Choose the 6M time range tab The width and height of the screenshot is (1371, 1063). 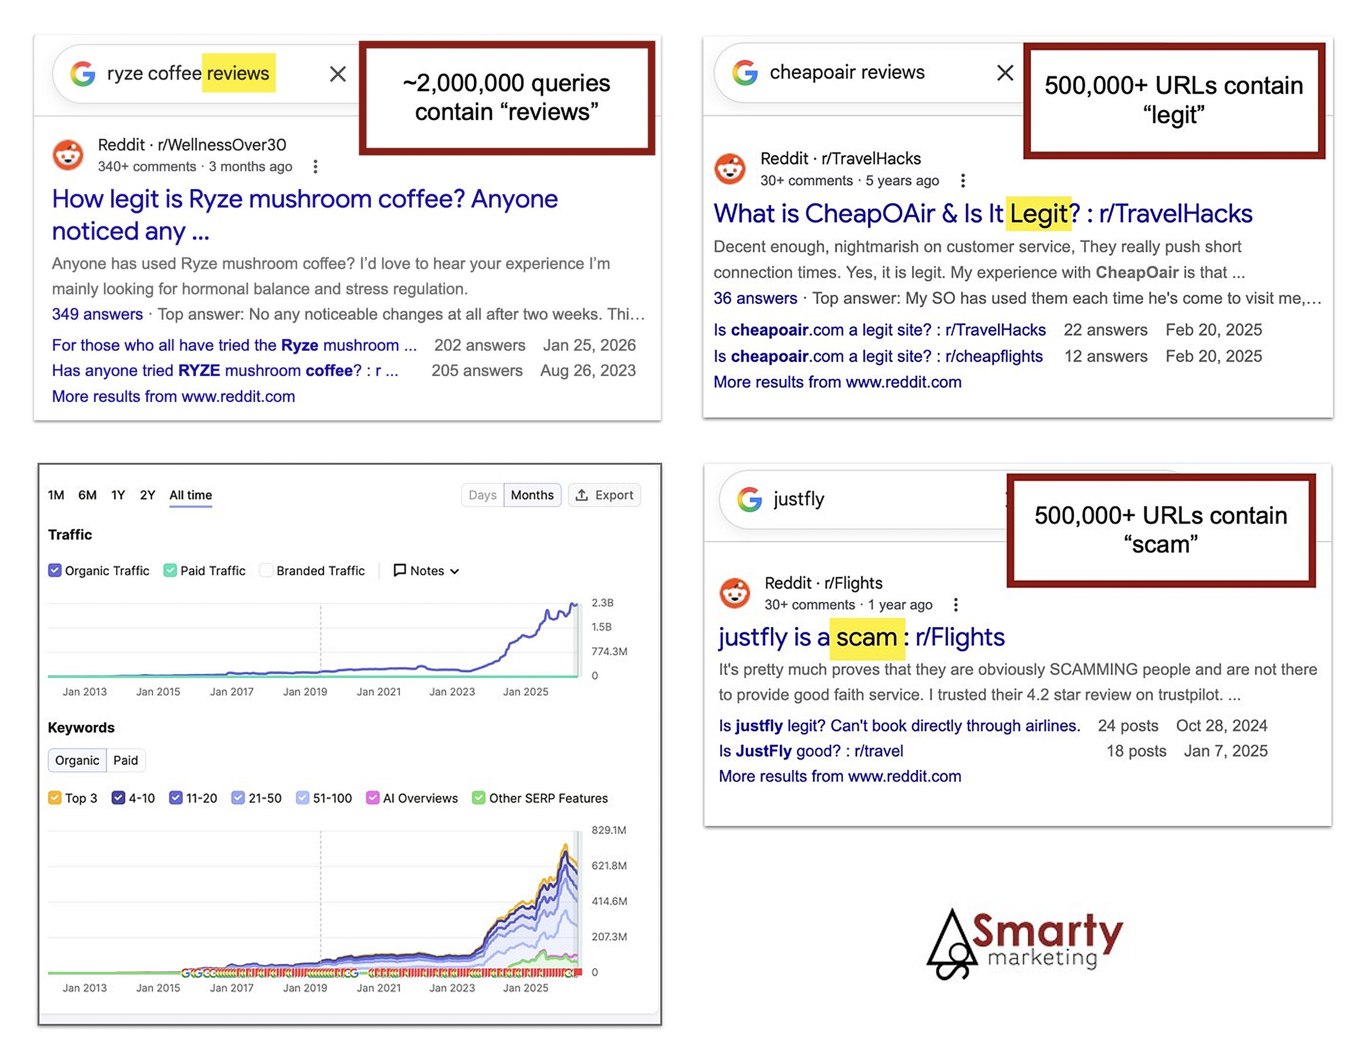click(x=87, y=494)
